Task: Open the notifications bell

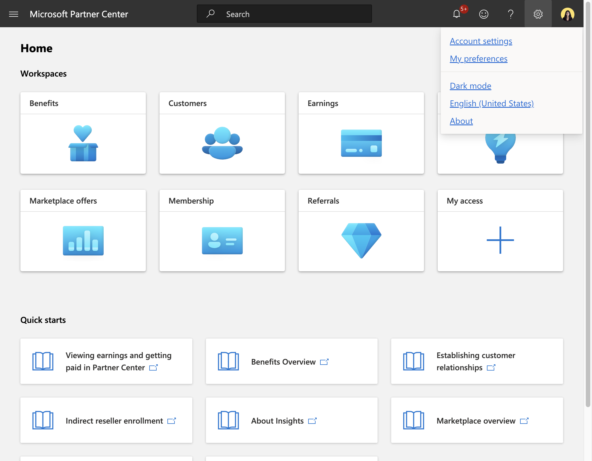Action: tap(457, 14)
